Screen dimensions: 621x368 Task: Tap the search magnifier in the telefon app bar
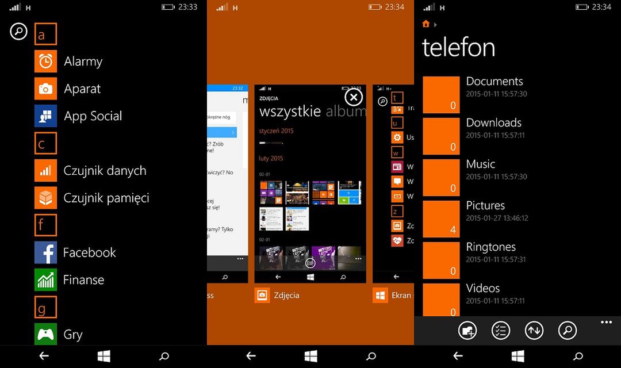[568, 331]
